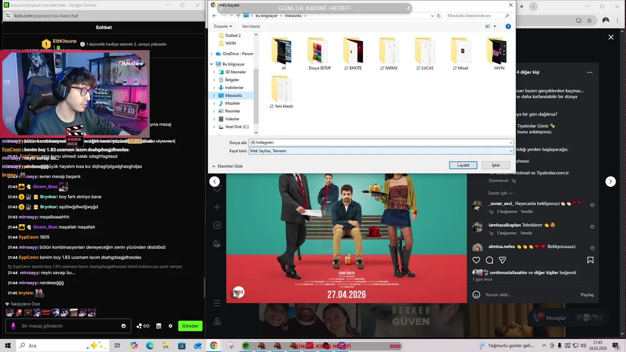Screen dimensions: 626x352
Task: Open Microsoft Edge from the taskbar
Action: pos(150,346)
